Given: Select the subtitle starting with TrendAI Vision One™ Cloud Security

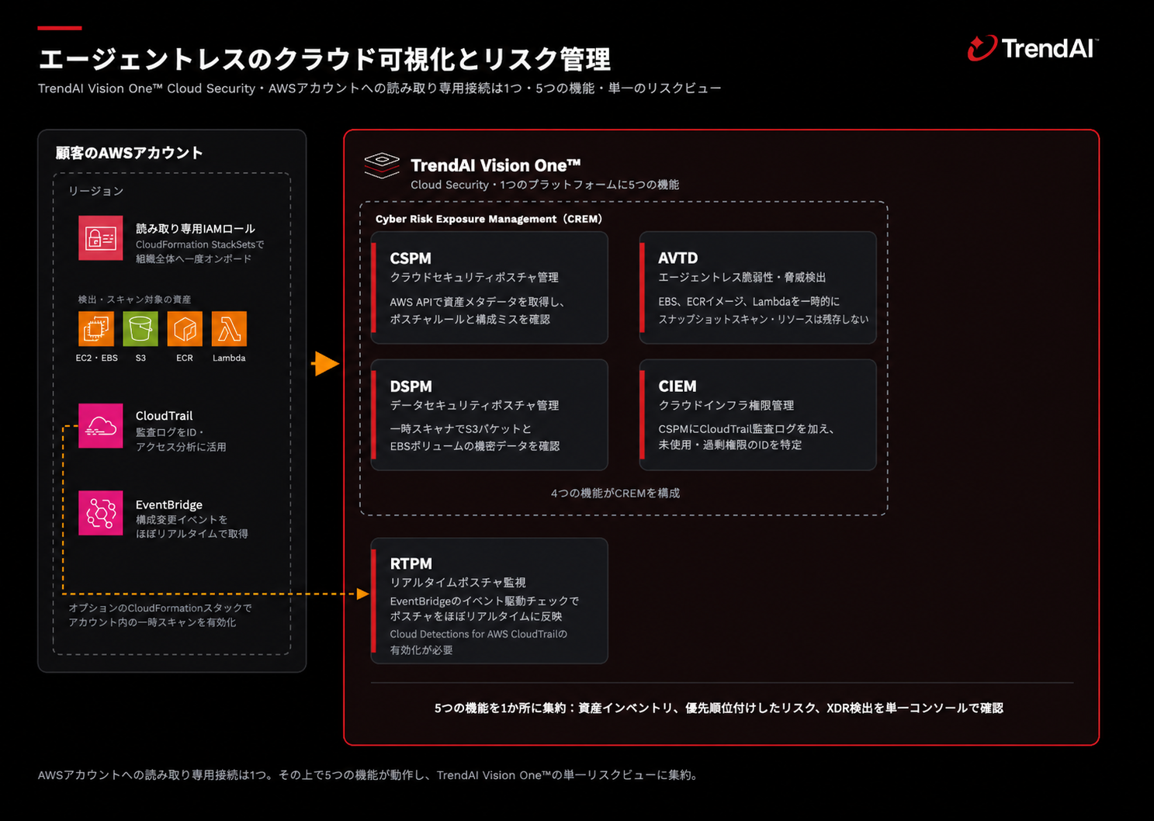Looking at the screenshot, I should point(379,88).
